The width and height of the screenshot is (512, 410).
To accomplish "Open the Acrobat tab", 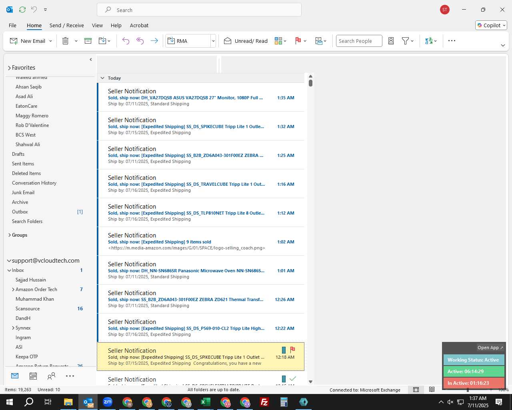I will 139,25.
